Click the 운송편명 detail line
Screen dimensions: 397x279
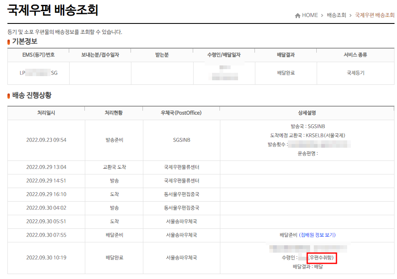pos(308,153)
